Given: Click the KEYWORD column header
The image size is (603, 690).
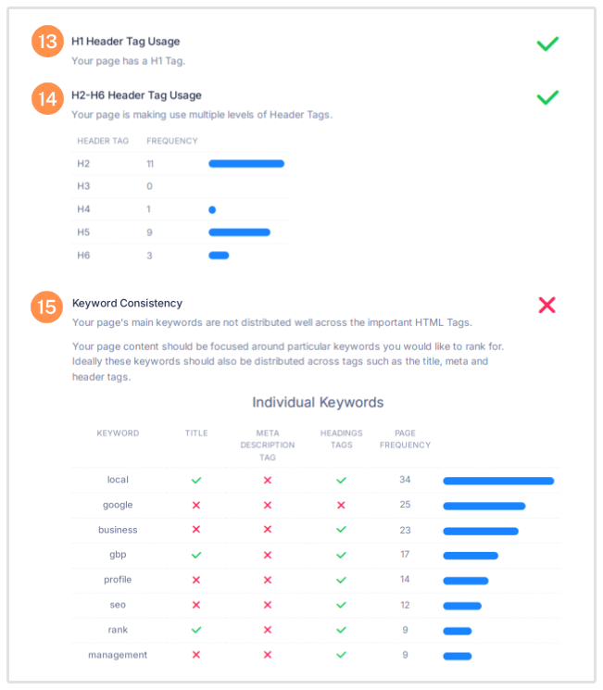Looking at the screenshot, I should [118, 433].
